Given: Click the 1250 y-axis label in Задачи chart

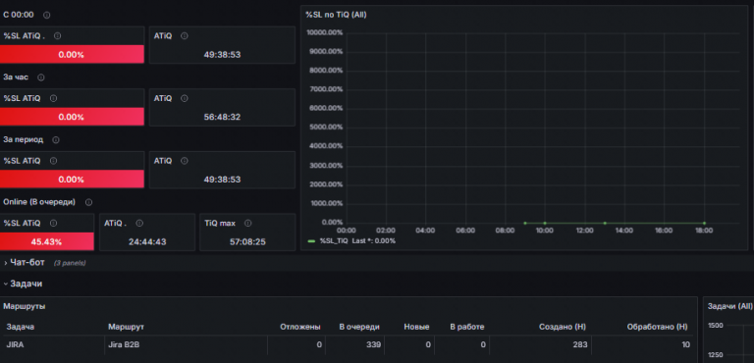Looking at the screenshot, I should click(x=715, y=355).
